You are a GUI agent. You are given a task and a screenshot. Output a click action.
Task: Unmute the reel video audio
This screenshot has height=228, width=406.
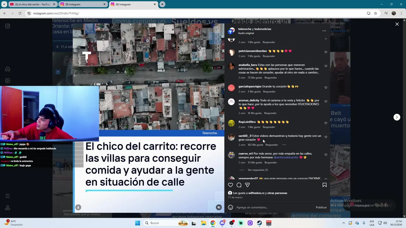(219, 207)
